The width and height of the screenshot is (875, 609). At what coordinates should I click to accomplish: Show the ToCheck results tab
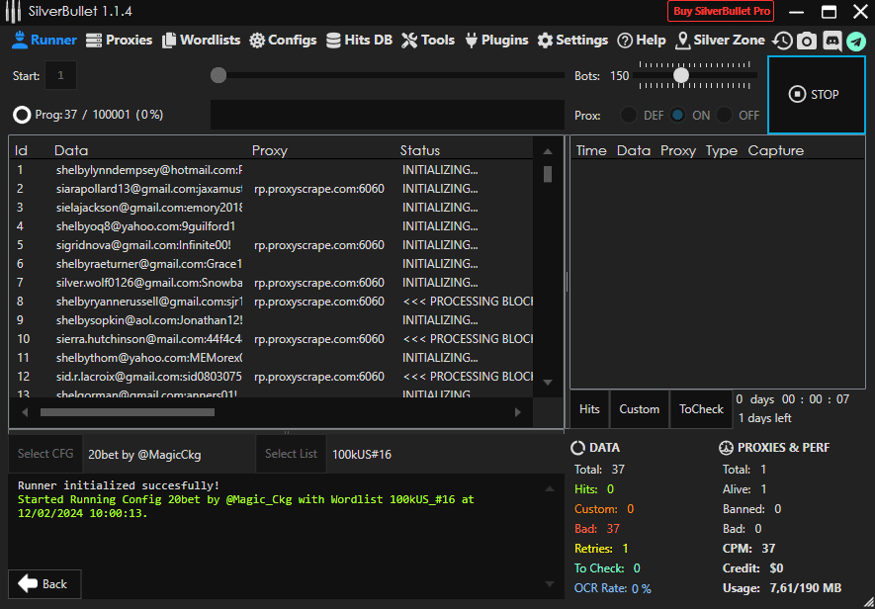[701, 409]
